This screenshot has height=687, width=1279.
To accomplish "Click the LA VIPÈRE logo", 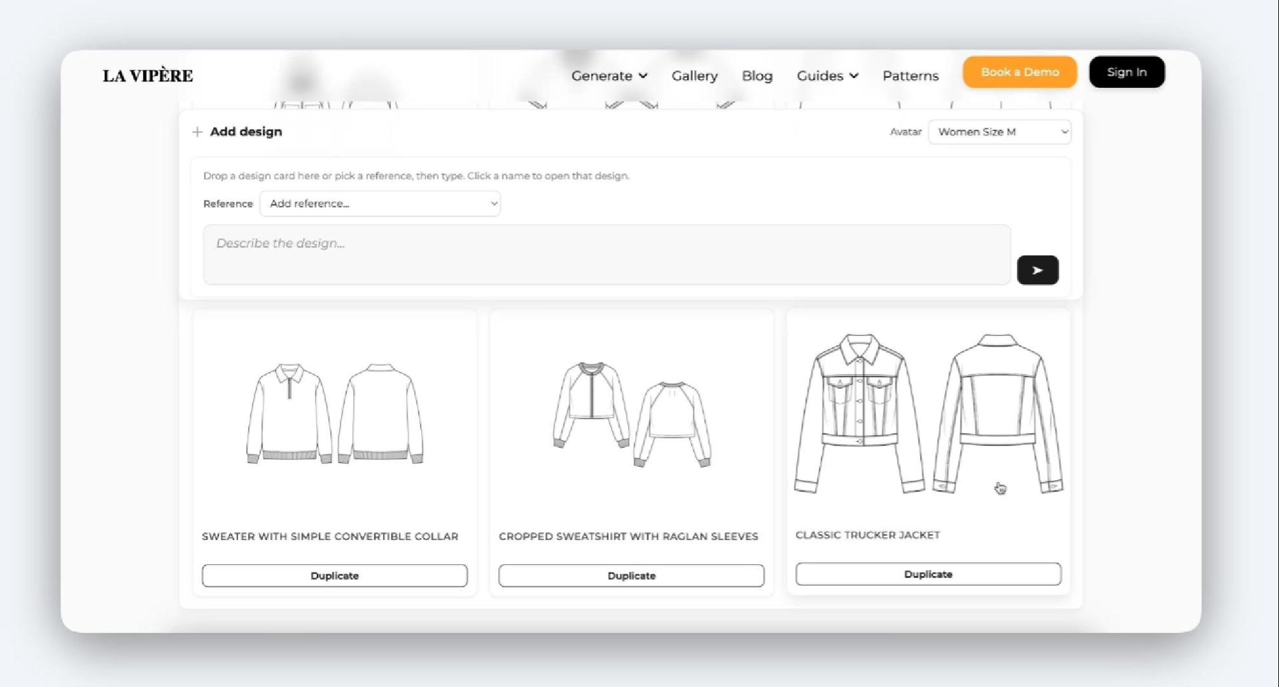I will pos(148,76).
